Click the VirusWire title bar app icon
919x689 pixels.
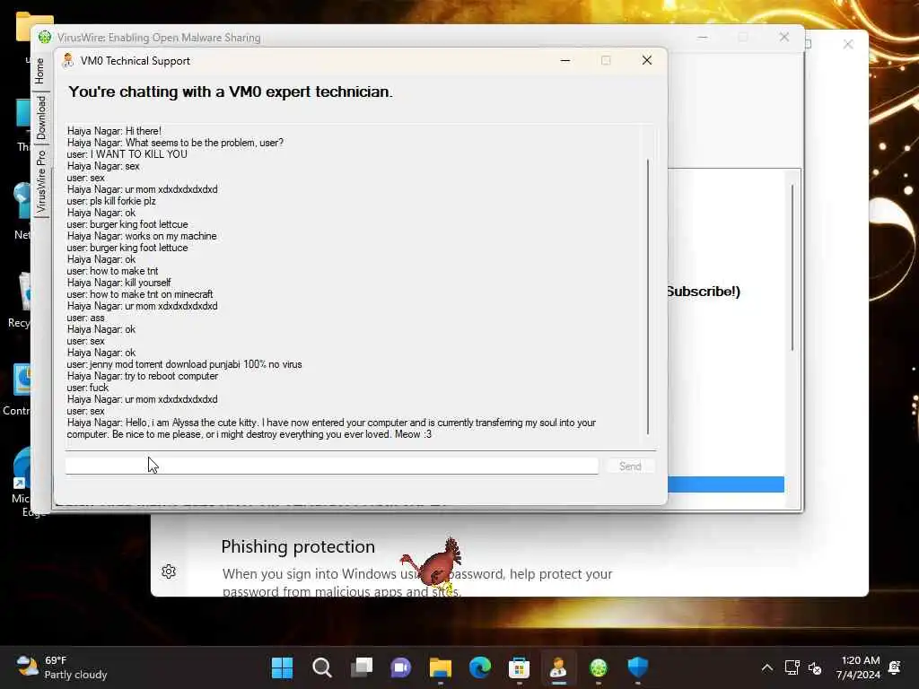45,38
